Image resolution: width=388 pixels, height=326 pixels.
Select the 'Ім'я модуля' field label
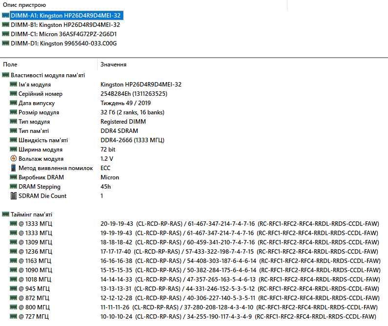35,85
